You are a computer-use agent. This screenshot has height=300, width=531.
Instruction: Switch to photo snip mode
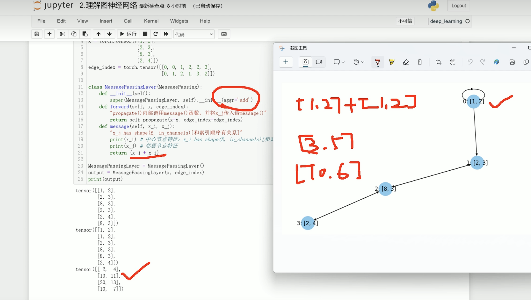305,62
